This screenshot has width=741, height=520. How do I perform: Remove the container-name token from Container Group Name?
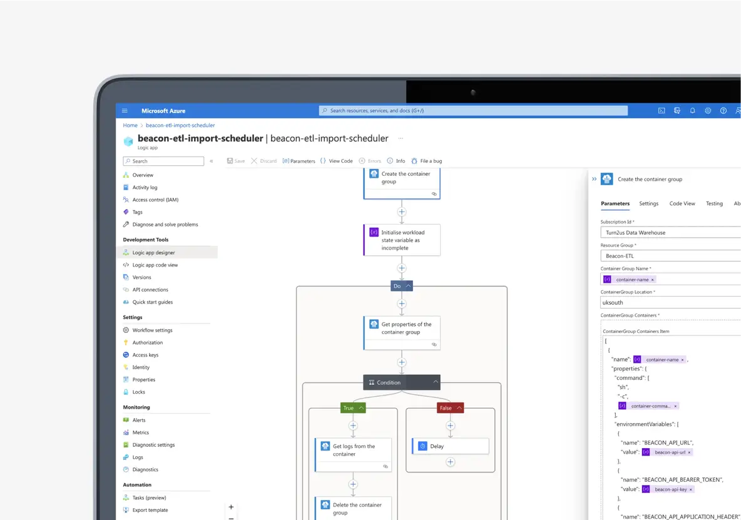tap(652, 280)
